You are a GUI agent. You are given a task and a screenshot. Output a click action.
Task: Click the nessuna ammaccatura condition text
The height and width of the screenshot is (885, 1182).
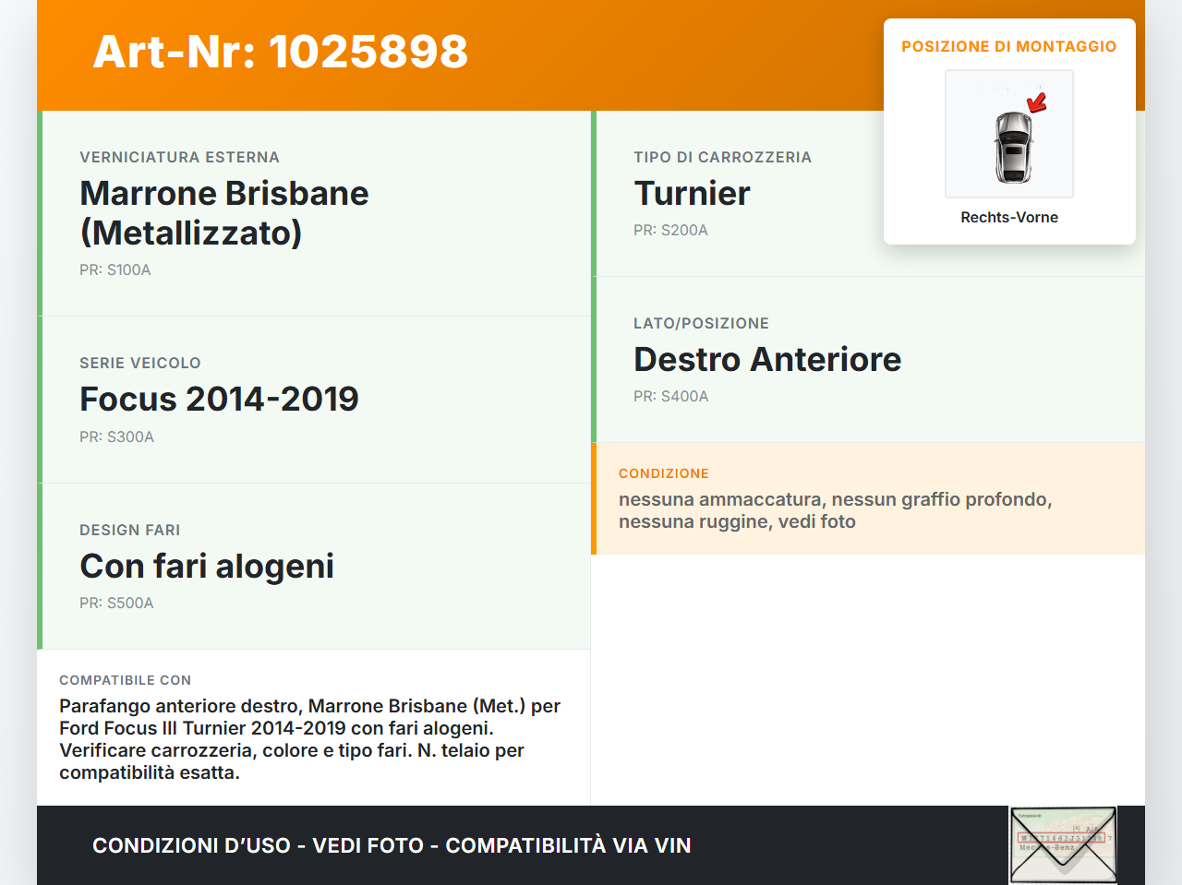(835, 510)
